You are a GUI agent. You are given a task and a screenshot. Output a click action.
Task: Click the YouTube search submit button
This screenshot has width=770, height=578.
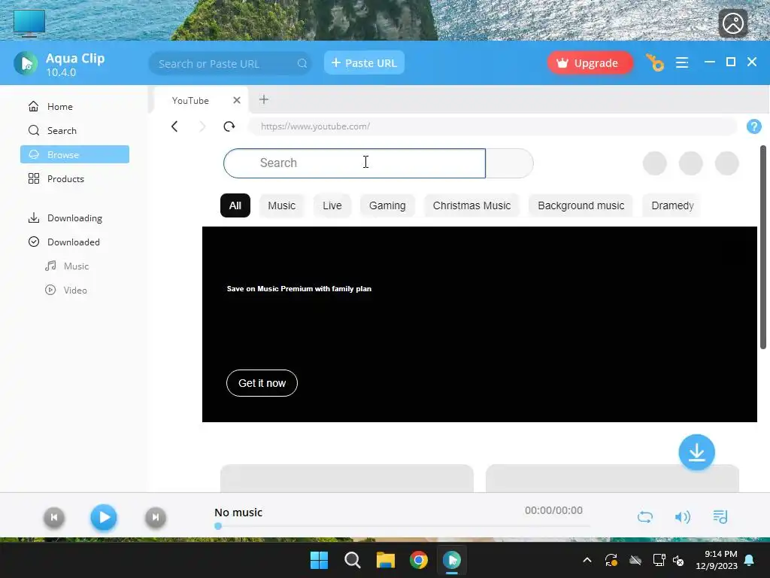pos(509,163)
